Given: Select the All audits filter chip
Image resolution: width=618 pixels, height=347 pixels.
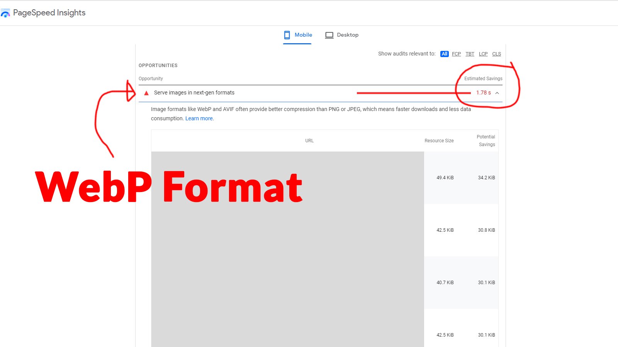Looking at the screenshot, I should (445, 54).
